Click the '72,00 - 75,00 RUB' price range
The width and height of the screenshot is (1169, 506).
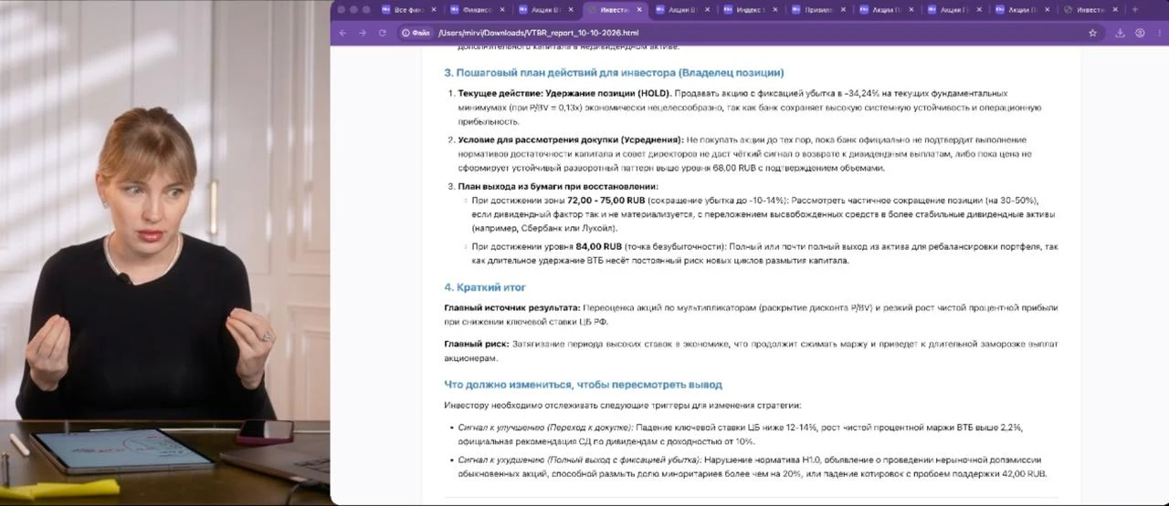(606, 200)
